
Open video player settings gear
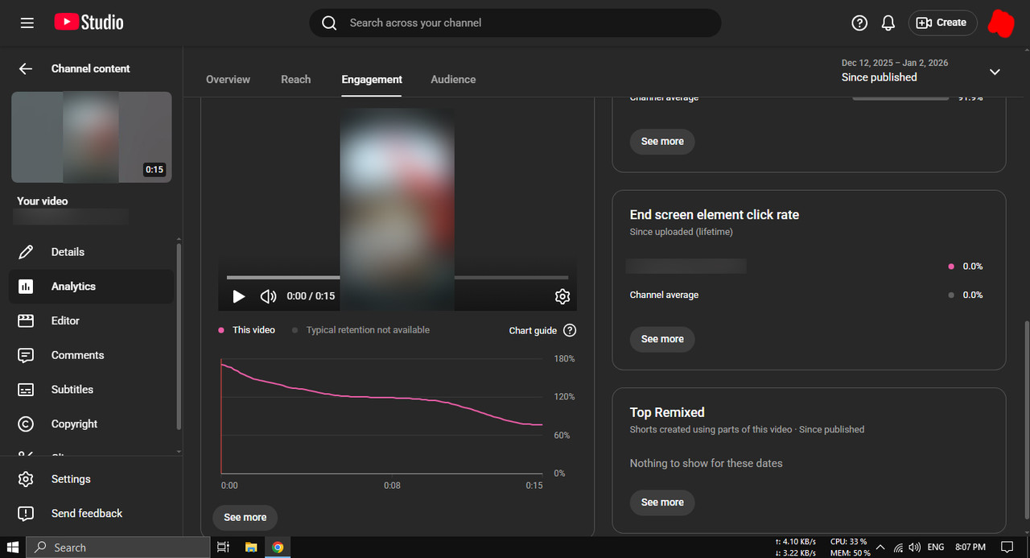coord(562,296)
